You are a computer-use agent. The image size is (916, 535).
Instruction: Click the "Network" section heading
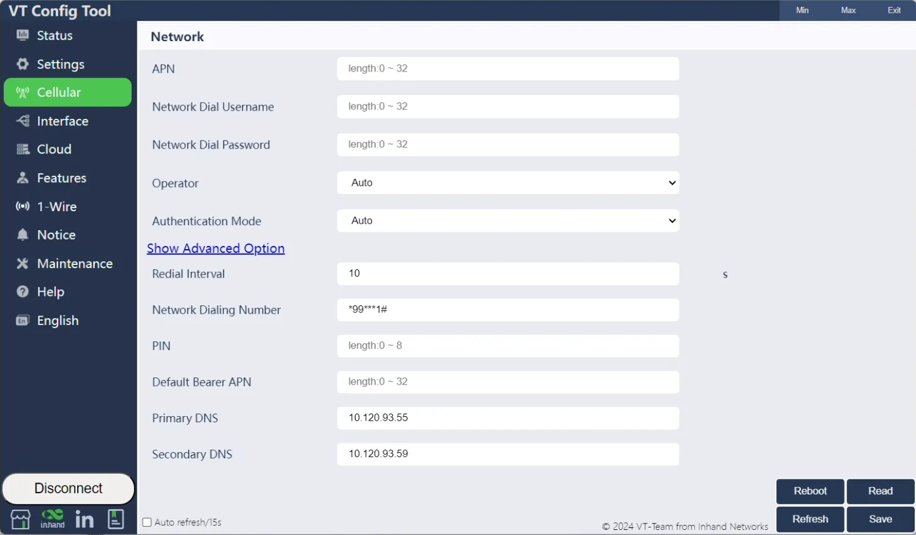click(177, 37)
